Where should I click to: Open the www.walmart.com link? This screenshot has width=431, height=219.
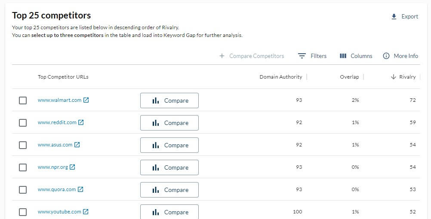[x=60, y=100]
